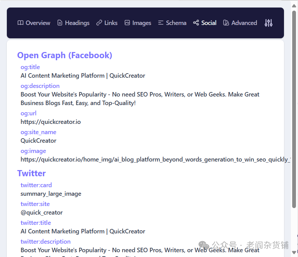Click the document icon beside Headings

point(60,23)
